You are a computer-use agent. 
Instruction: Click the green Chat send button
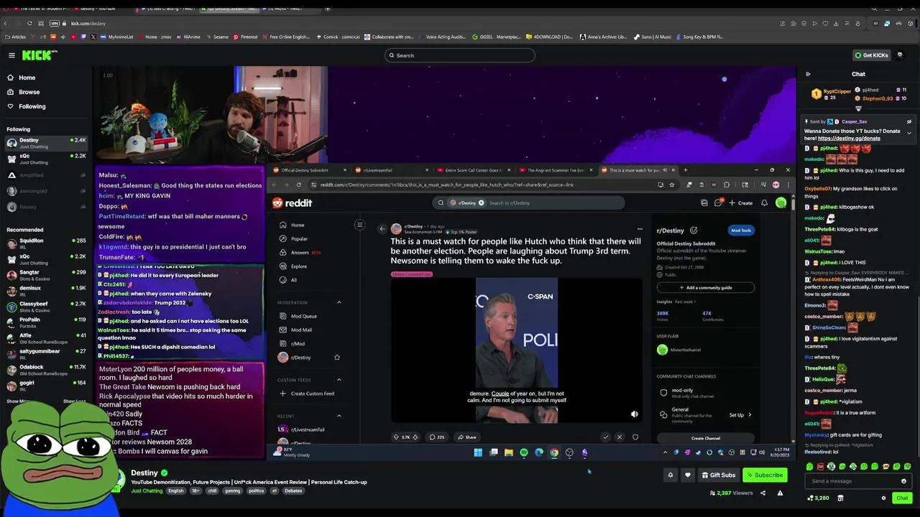(902, 498)
